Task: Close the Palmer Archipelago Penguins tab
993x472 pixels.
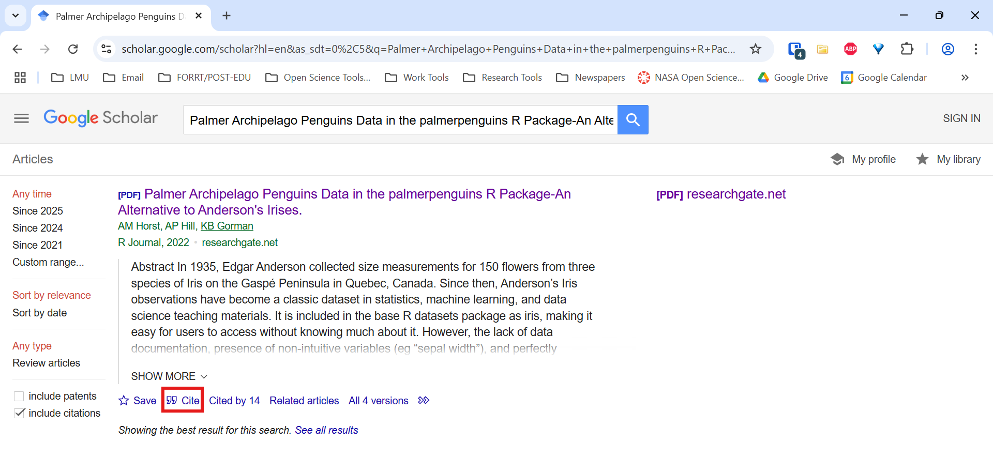Action: point(199,16)
